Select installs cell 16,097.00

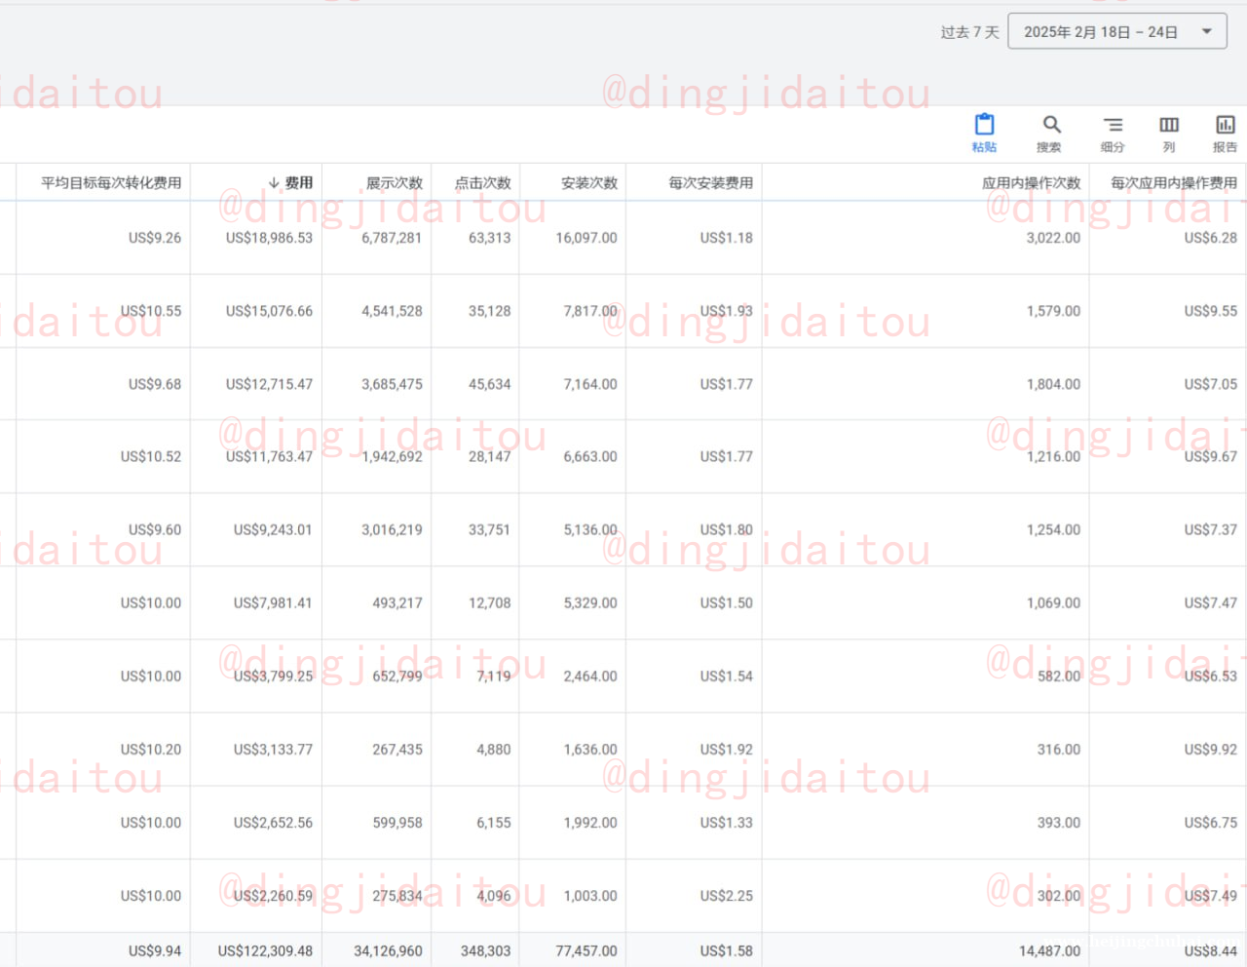click(x=586, y=238)
